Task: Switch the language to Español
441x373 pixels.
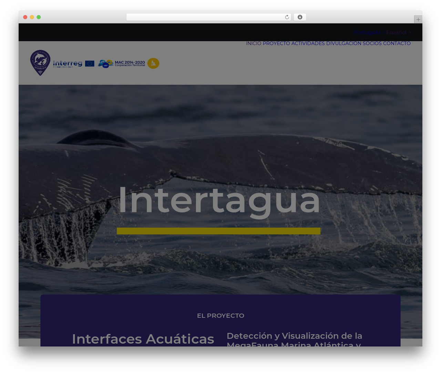Action: coord(396,32)
